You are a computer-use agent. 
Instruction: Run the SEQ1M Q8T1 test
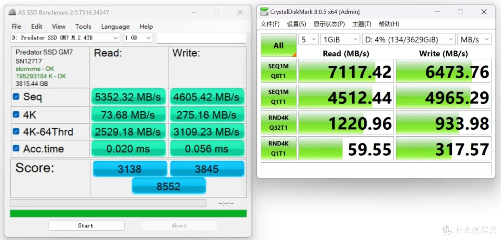point(279,71)
